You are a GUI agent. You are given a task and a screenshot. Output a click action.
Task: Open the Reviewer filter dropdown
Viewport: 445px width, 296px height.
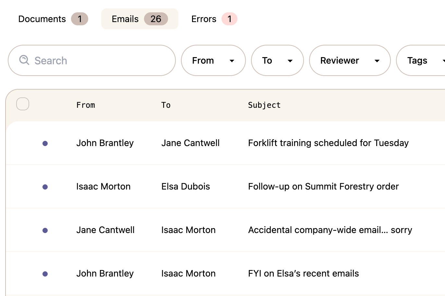click(x=350, y=60)
